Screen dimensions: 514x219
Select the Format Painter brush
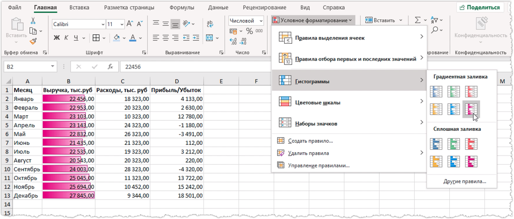tap(33, 41)
